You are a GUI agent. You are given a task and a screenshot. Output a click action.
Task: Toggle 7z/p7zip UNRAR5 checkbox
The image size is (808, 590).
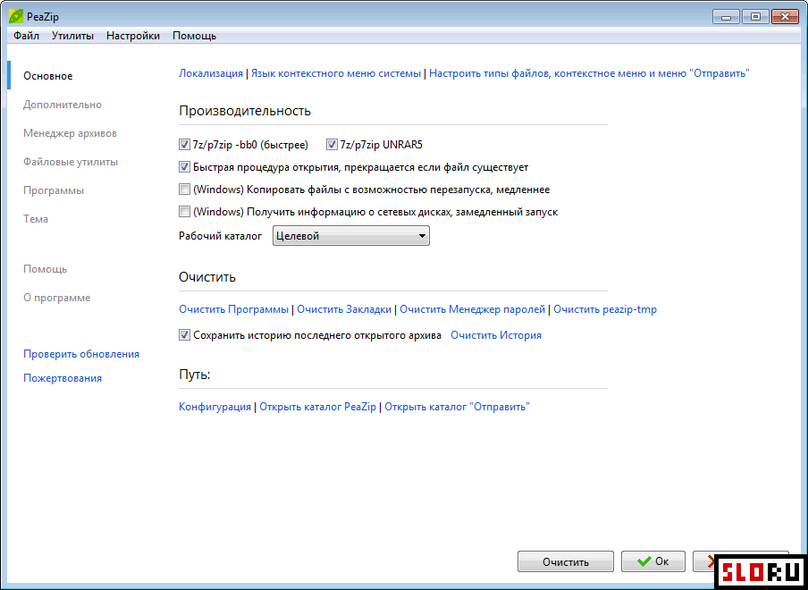click(x=332, y=146)
